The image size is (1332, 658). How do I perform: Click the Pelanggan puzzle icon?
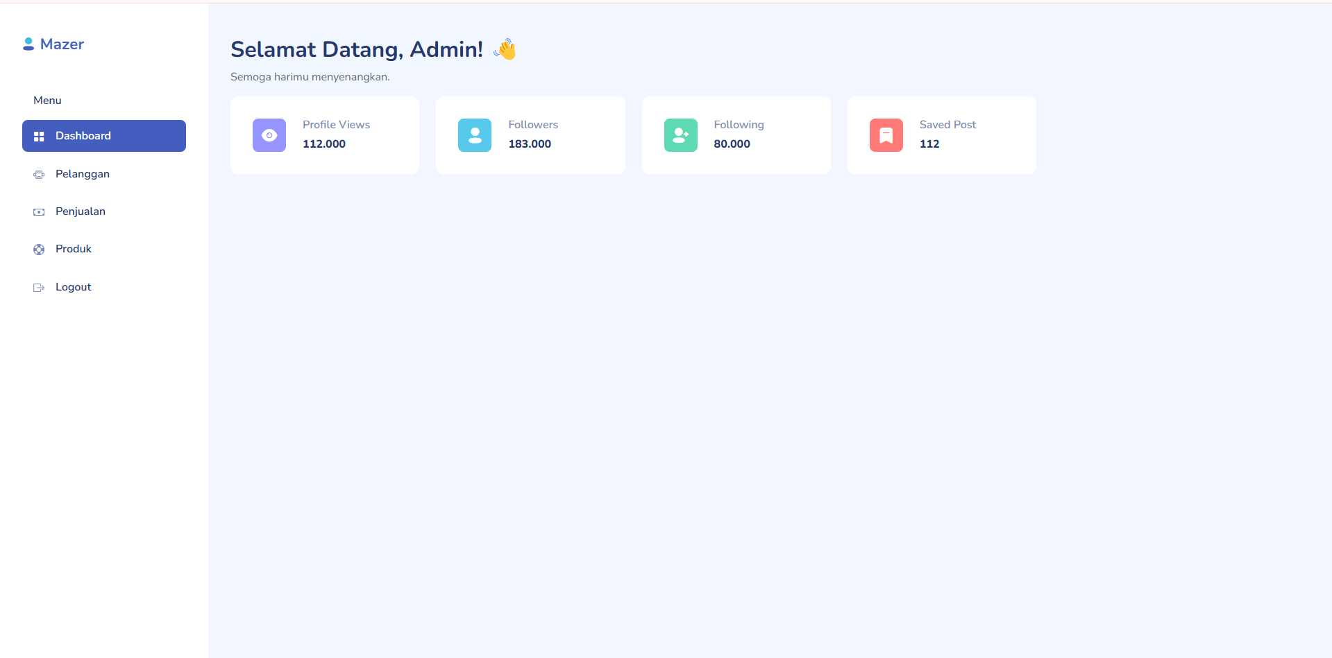point(39,175)
